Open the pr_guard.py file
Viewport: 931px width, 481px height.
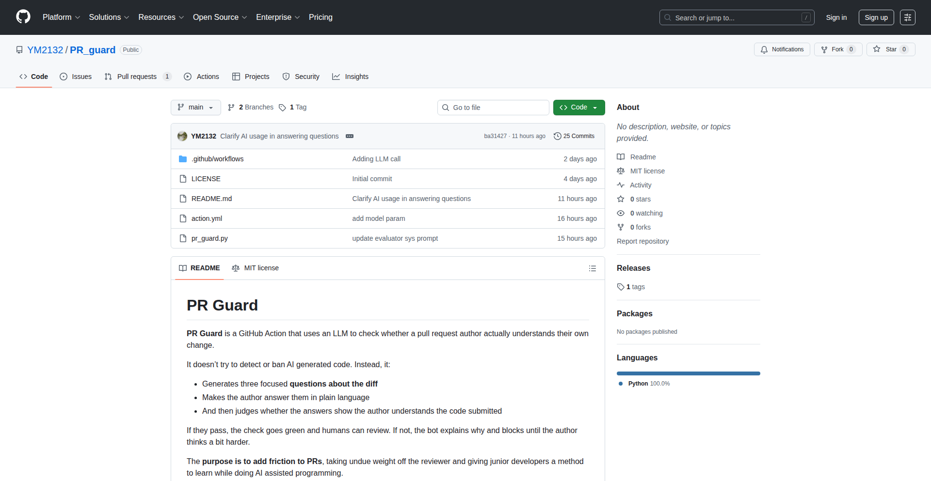point(209,238)
